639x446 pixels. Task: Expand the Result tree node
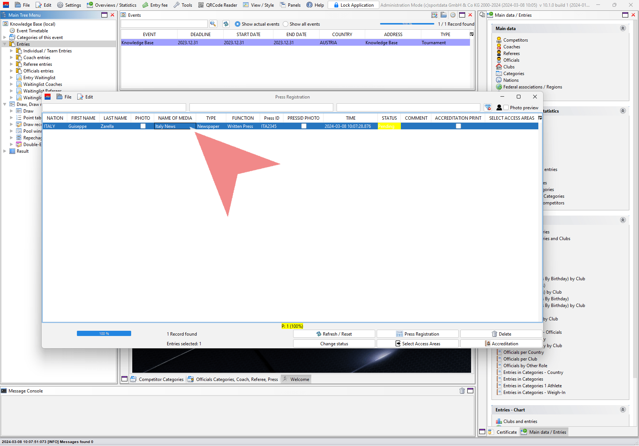click(4, 151)
